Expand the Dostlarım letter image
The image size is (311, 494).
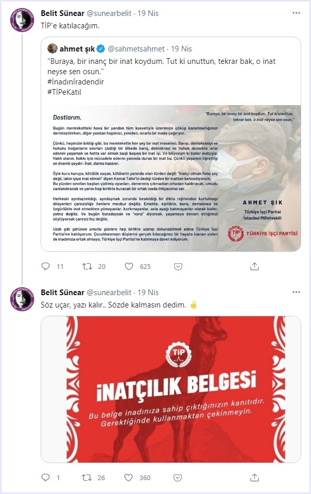[x=171, y=177]
